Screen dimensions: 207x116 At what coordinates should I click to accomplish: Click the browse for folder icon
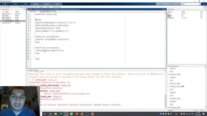[x=9, y=7]
